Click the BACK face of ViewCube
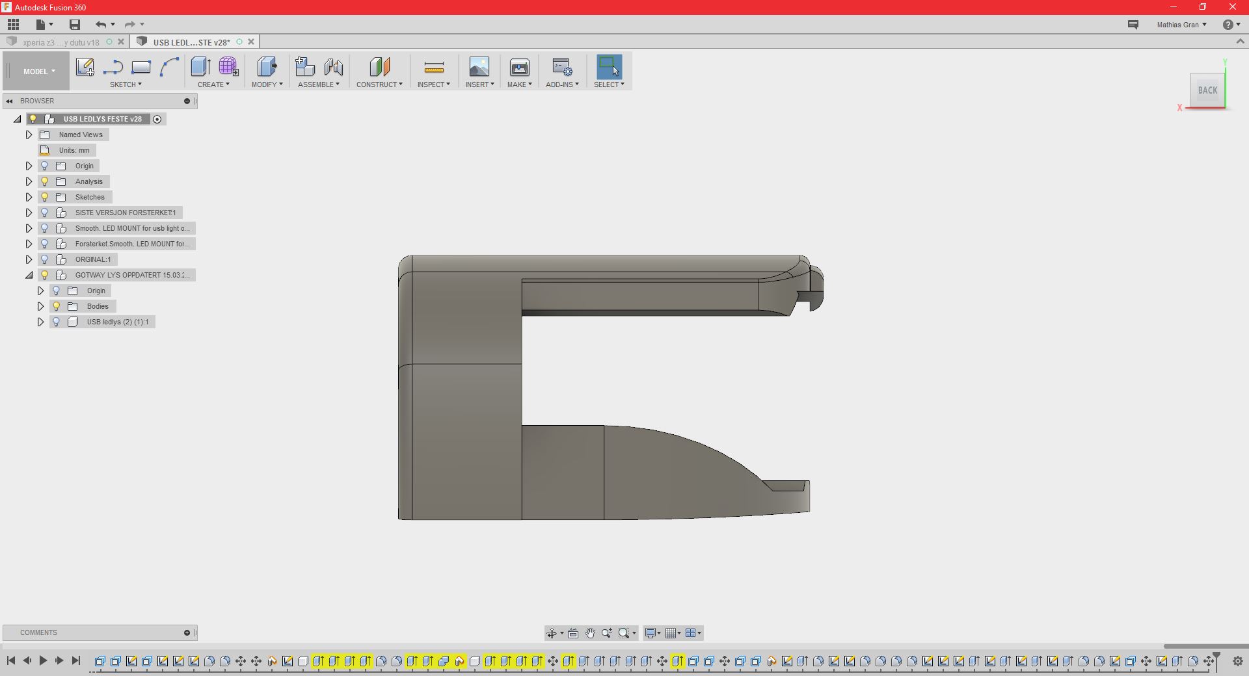This screenshot has width=1249, height=676. tap(1207, 90)
